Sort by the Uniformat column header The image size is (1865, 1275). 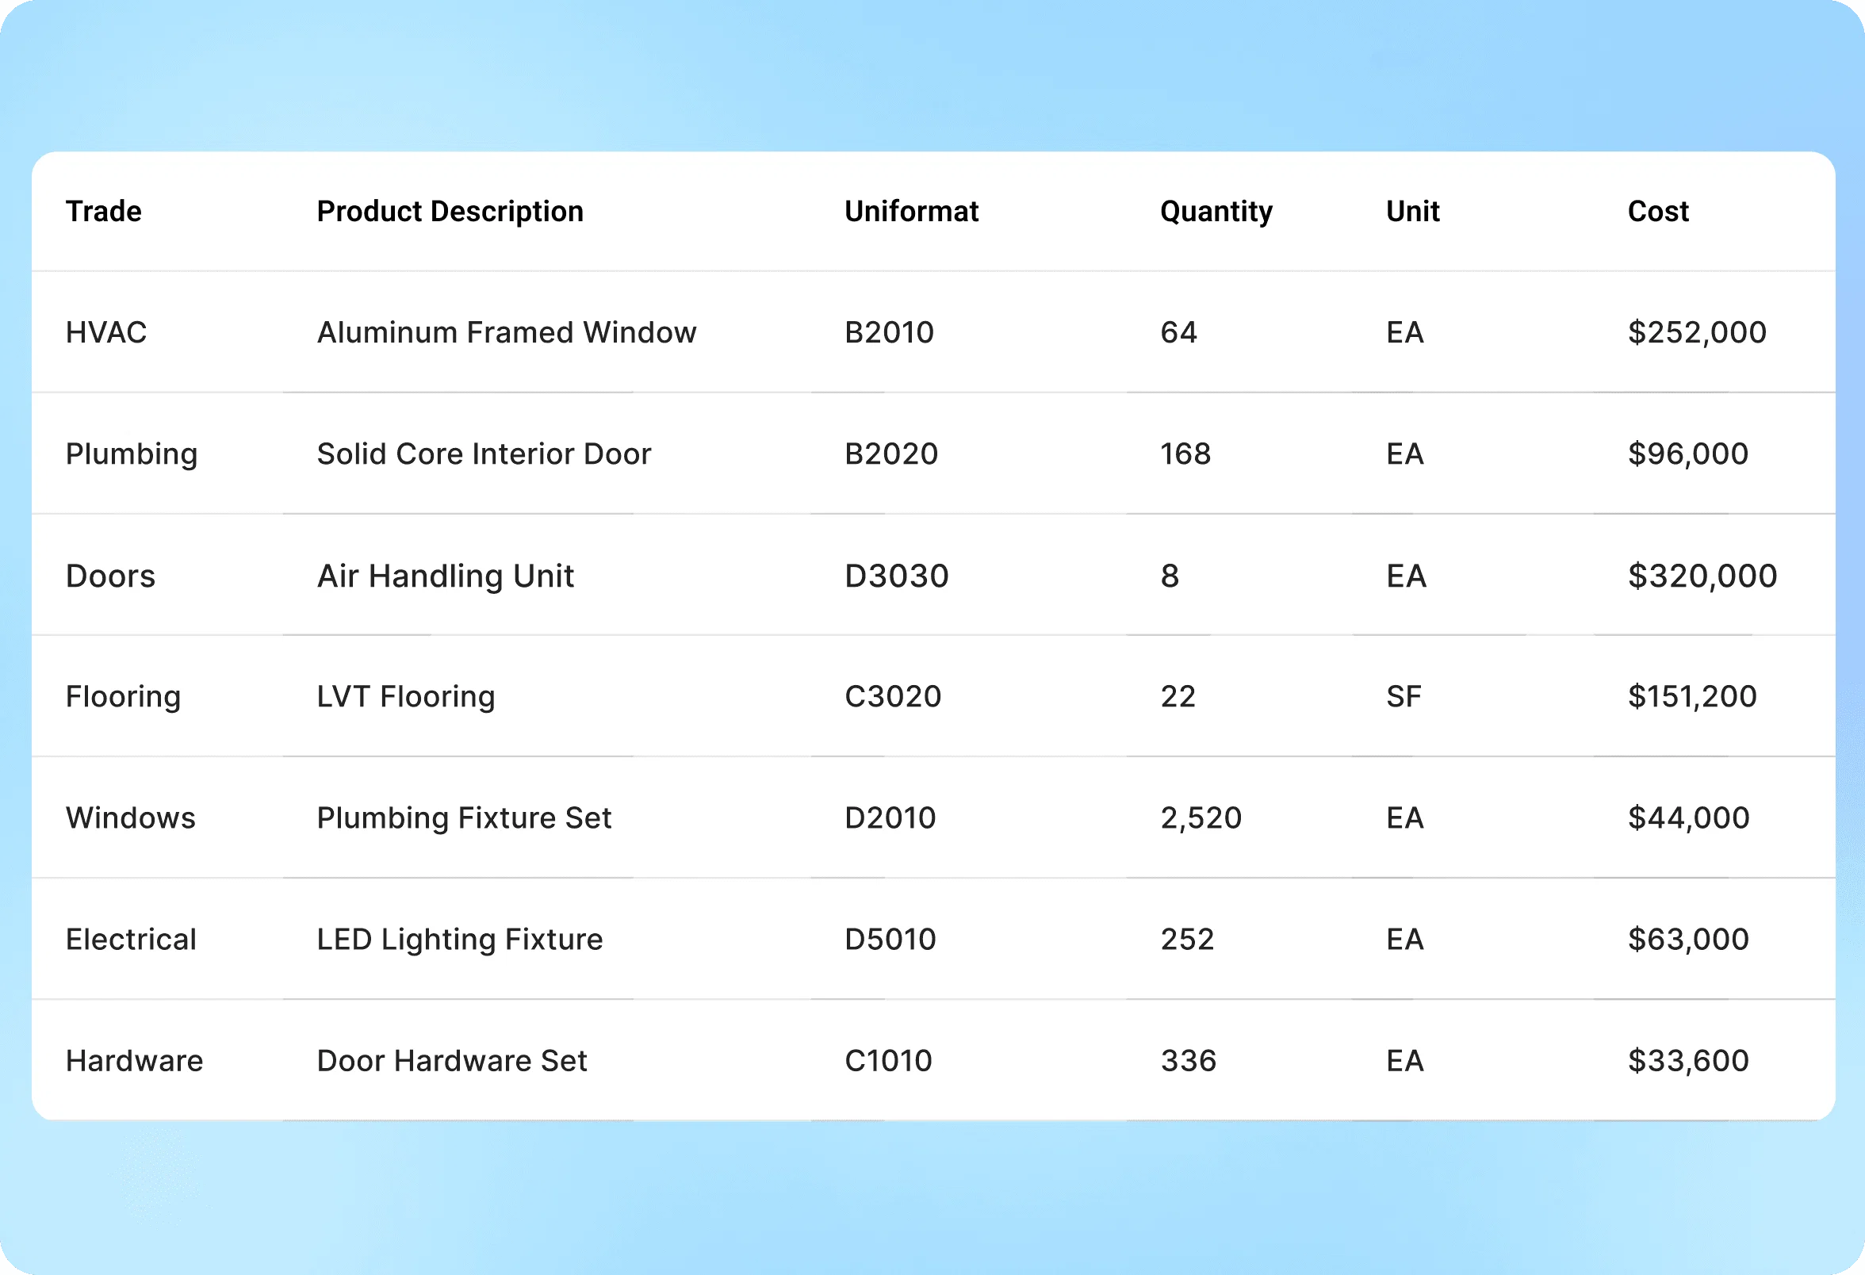click(x=911, y=212)
